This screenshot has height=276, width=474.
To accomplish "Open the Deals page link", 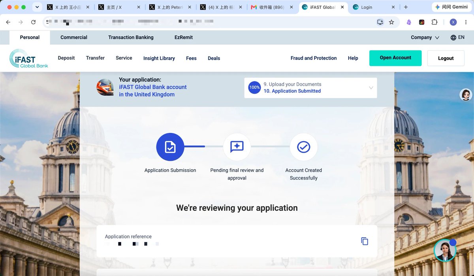I will (214, 59).
